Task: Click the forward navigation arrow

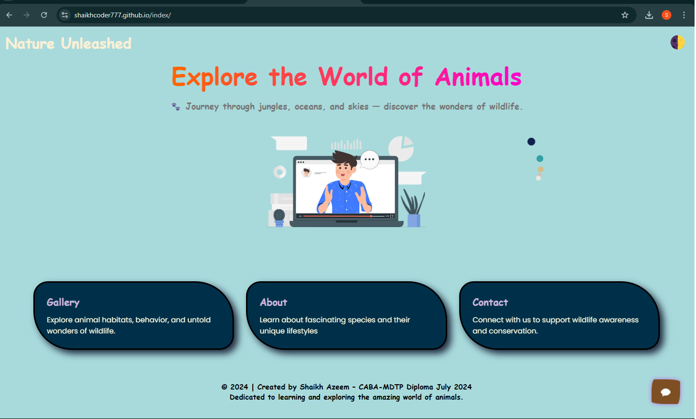Action: [x=27, y=15]
